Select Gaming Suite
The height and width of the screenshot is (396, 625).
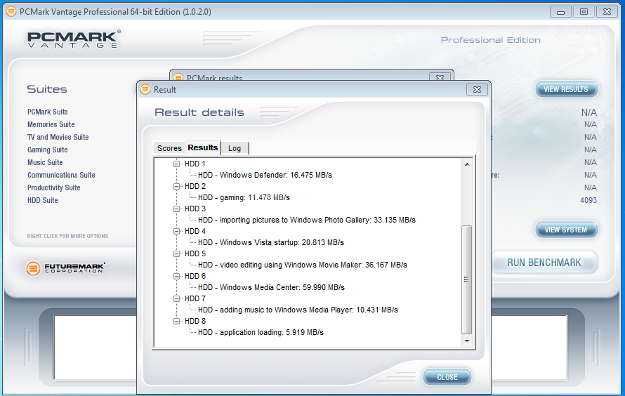coord(48,150)
